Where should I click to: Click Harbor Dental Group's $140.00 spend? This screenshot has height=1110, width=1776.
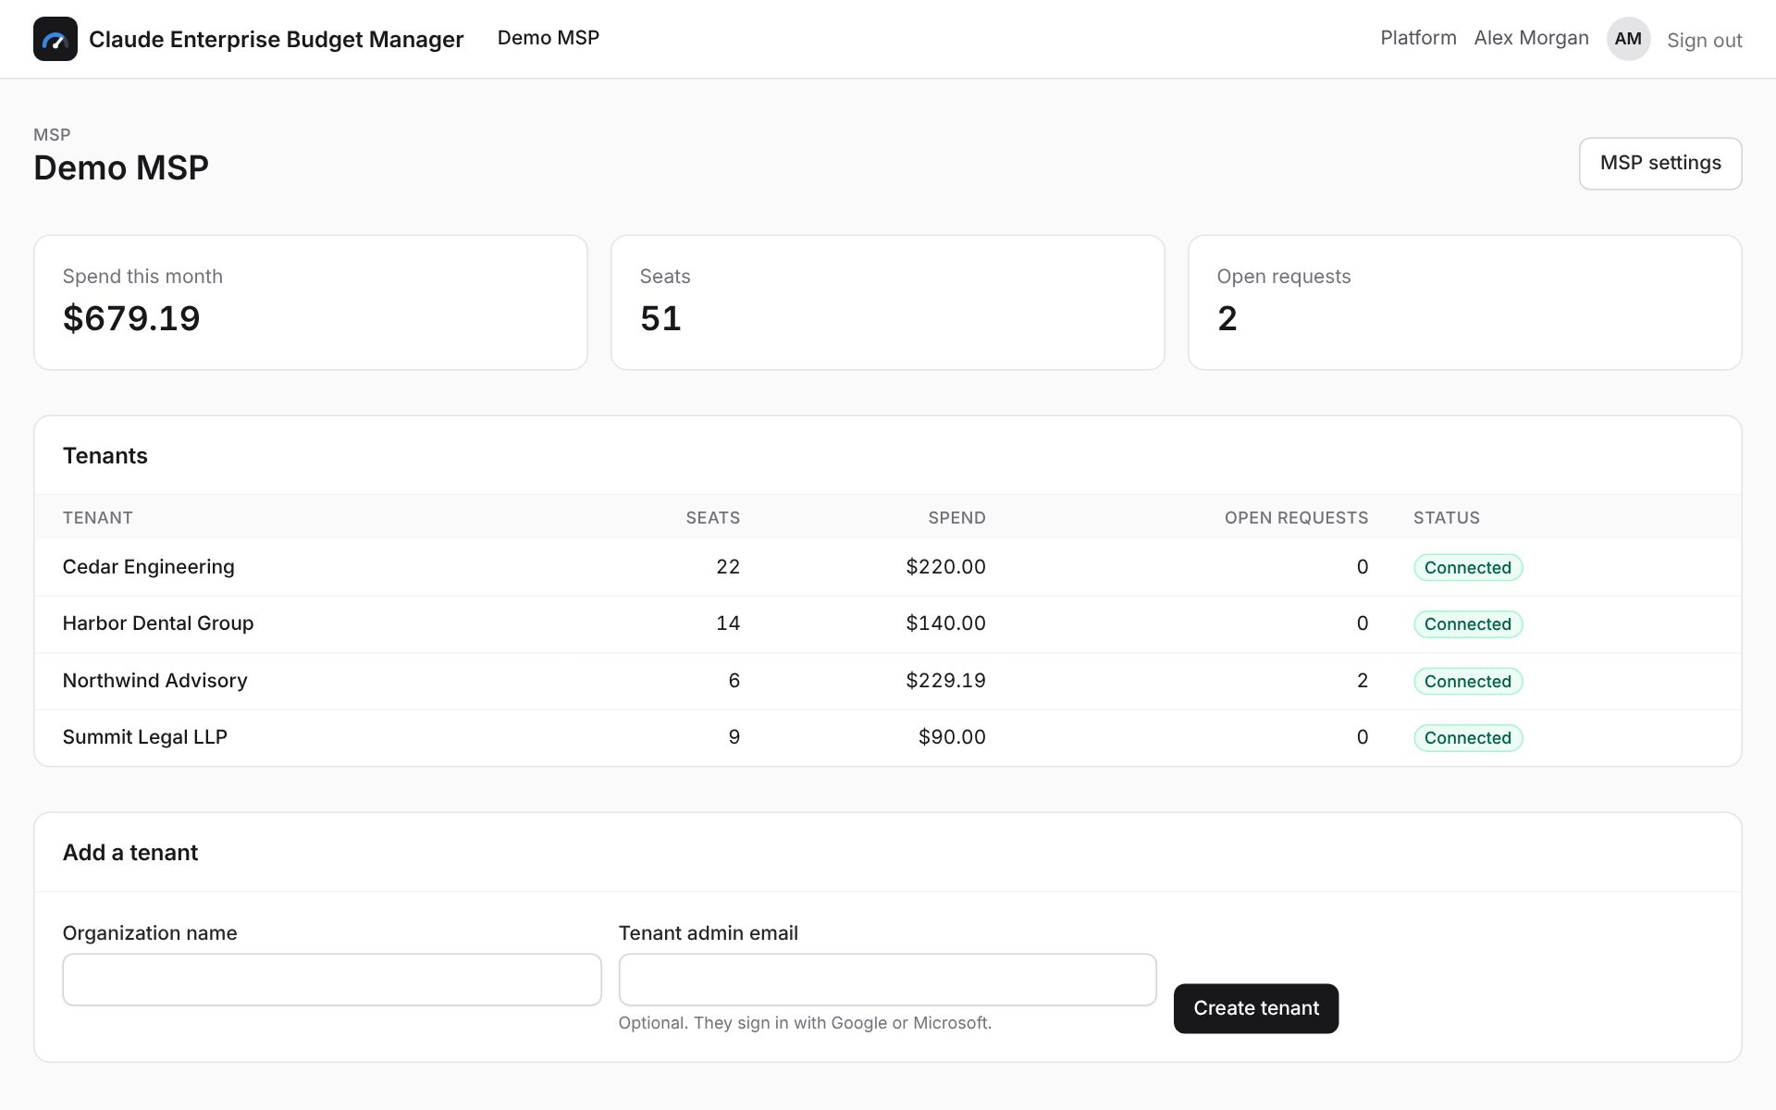point(945,623)
